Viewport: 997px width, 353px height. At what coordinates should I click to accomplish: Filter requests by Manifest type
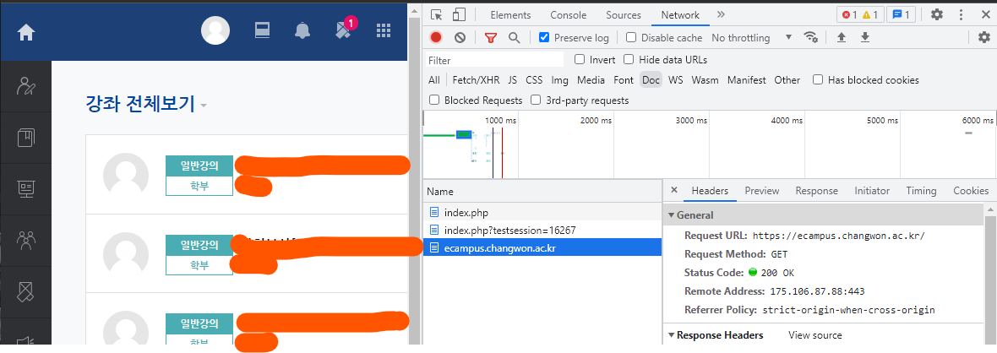[x=746, y=79]
